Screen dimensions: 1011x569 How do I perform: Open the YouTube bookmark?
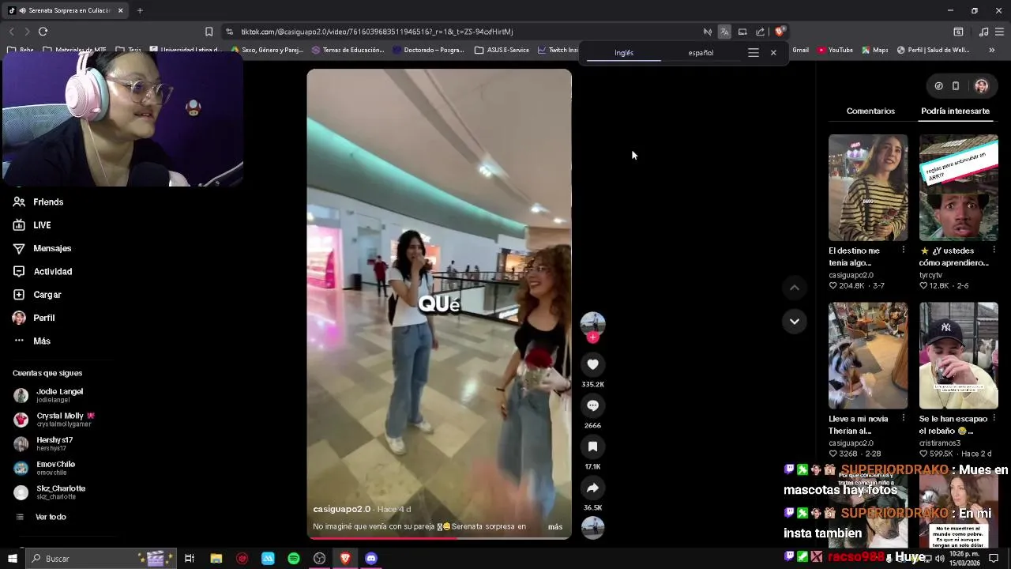click(x=835, y=50)
